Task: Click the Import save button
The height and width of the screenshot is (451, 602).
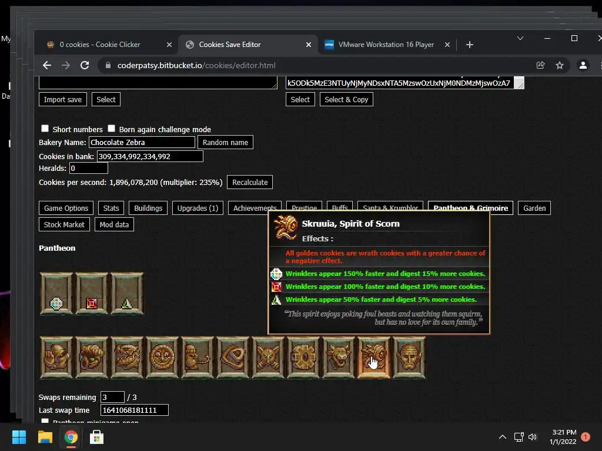Action: (x=62, y=99)
